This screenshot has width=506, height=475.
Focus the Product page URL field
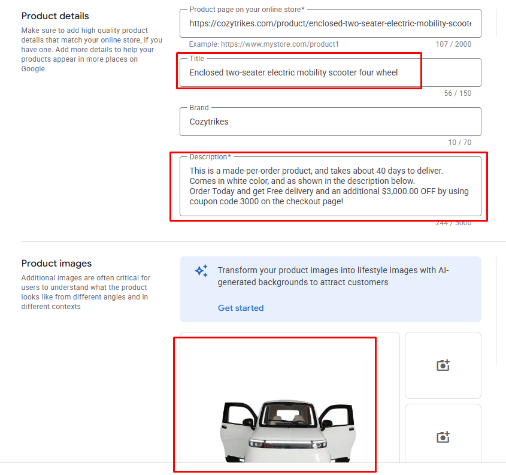pos(330,23)
